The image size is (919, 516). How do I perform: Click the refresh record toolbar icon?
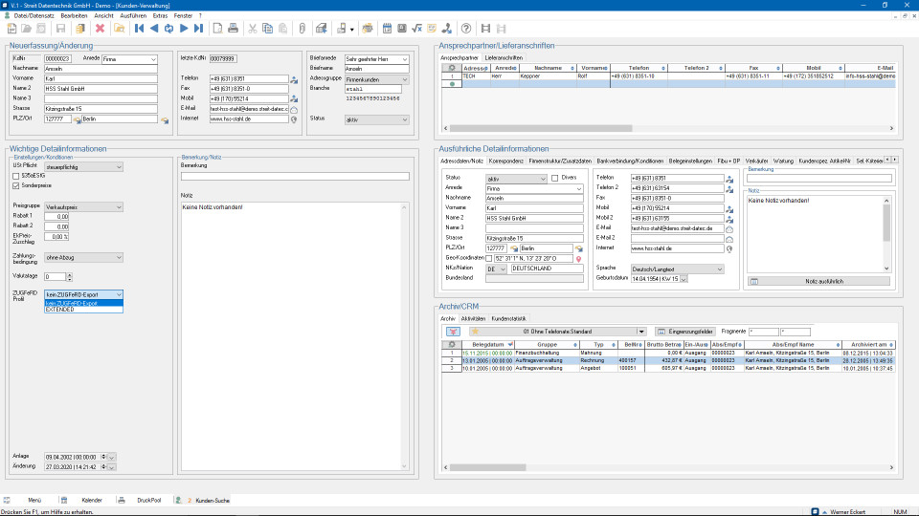pos(168,28)
